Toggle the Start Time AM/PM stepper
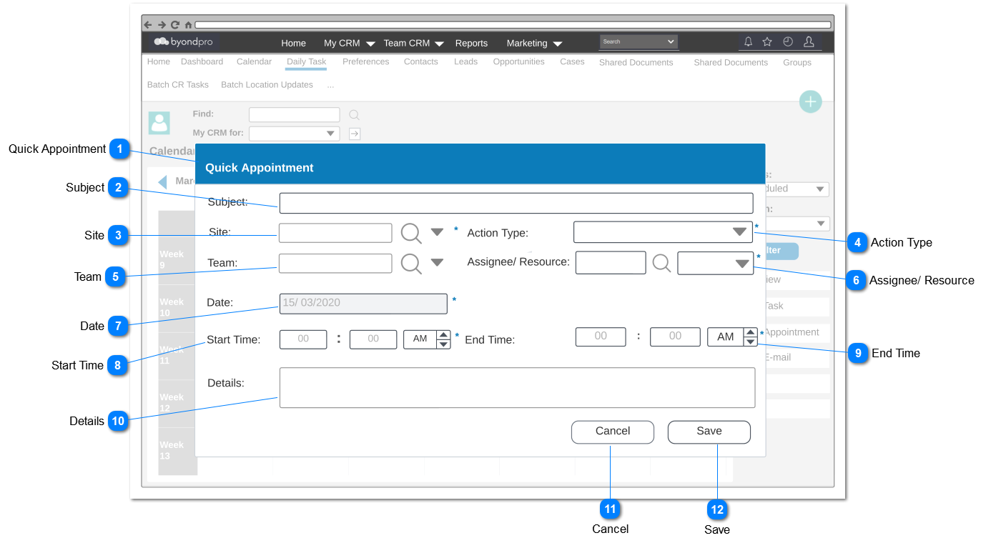Image resolution: width=986 pixels, height=548 pixels. (x=443, y=339)
